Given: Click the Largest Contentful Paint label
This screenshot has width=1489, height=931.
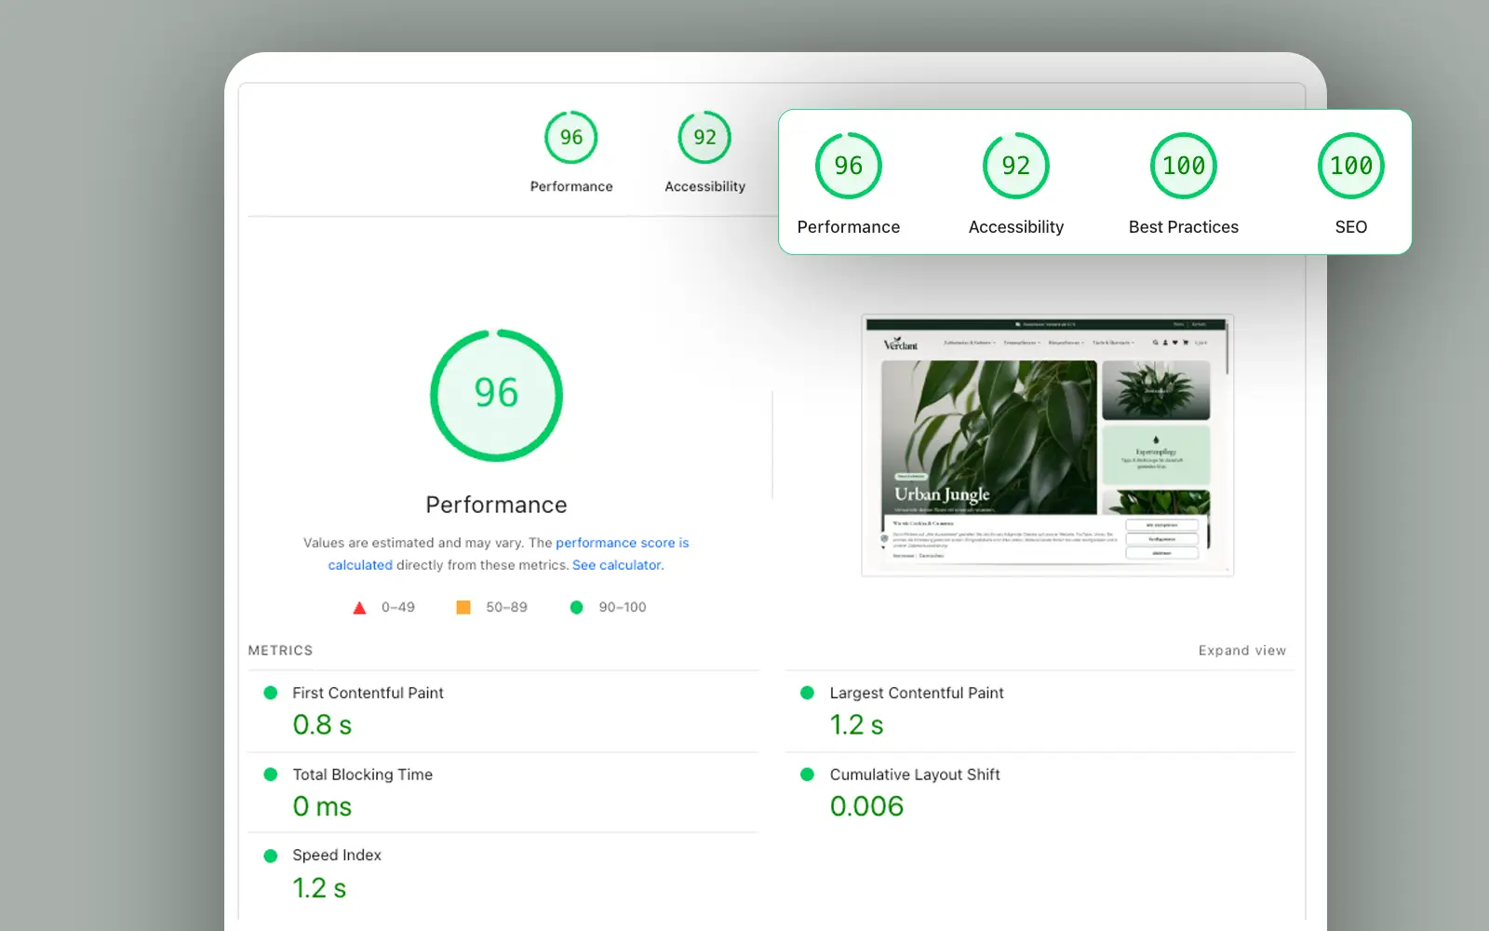Looking at the screenshot, I should pos(917,693).
